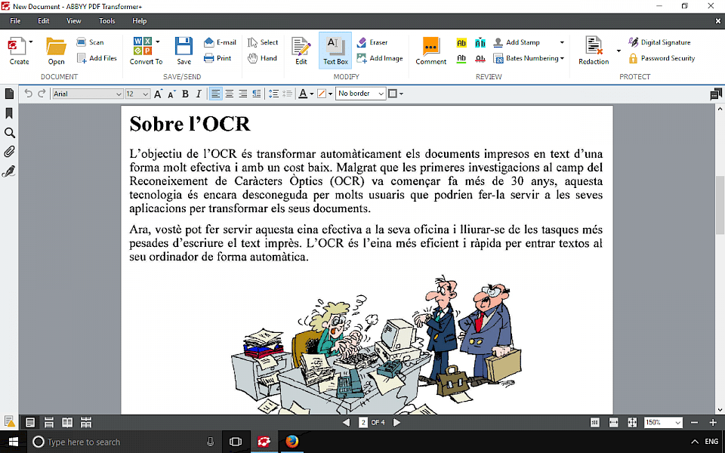Decrease font size with shrink A
The width and height of the screenshot is (725, 453).
(171, 94)
